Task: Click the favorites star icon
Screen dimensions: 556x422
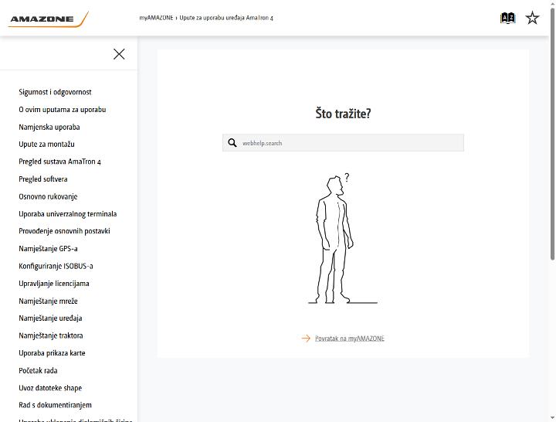Action: pos(532,18)
